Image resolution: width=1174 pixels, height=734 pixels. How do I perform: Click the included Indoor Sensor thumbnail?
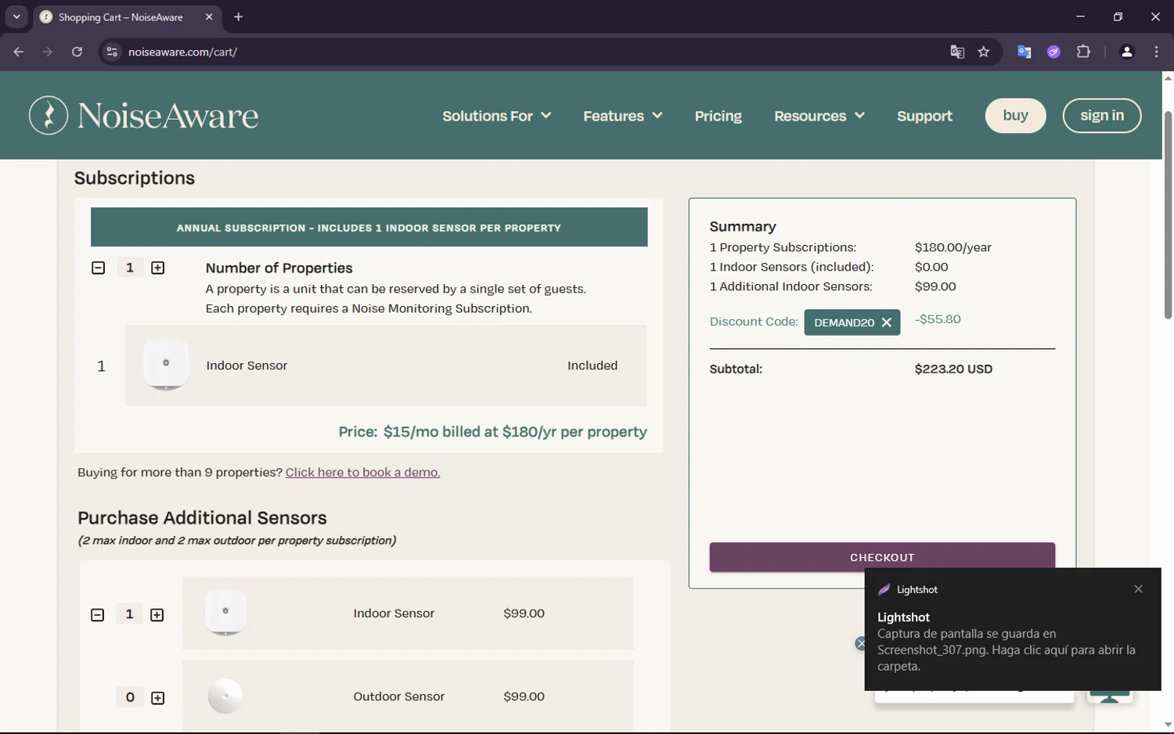(x=166, y=365)
